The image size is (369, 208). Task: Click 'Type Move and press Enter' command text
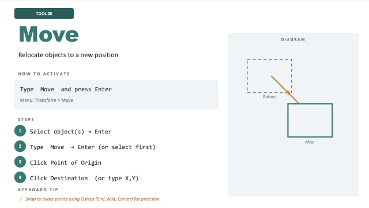click(66, 90)
